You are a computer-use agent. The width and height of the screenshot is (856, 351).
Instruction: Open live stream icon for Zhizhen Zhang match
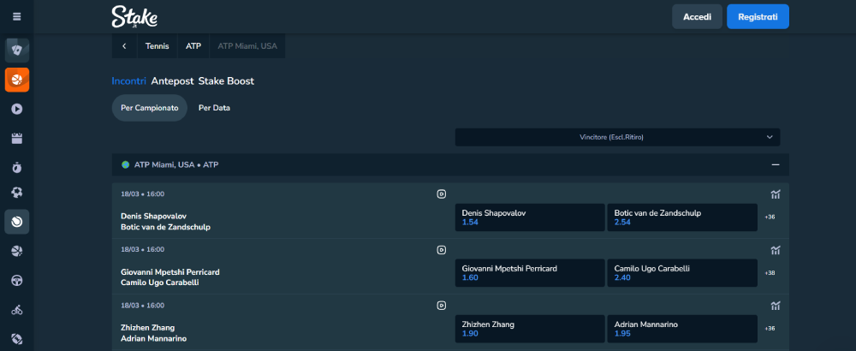point(441,306)
